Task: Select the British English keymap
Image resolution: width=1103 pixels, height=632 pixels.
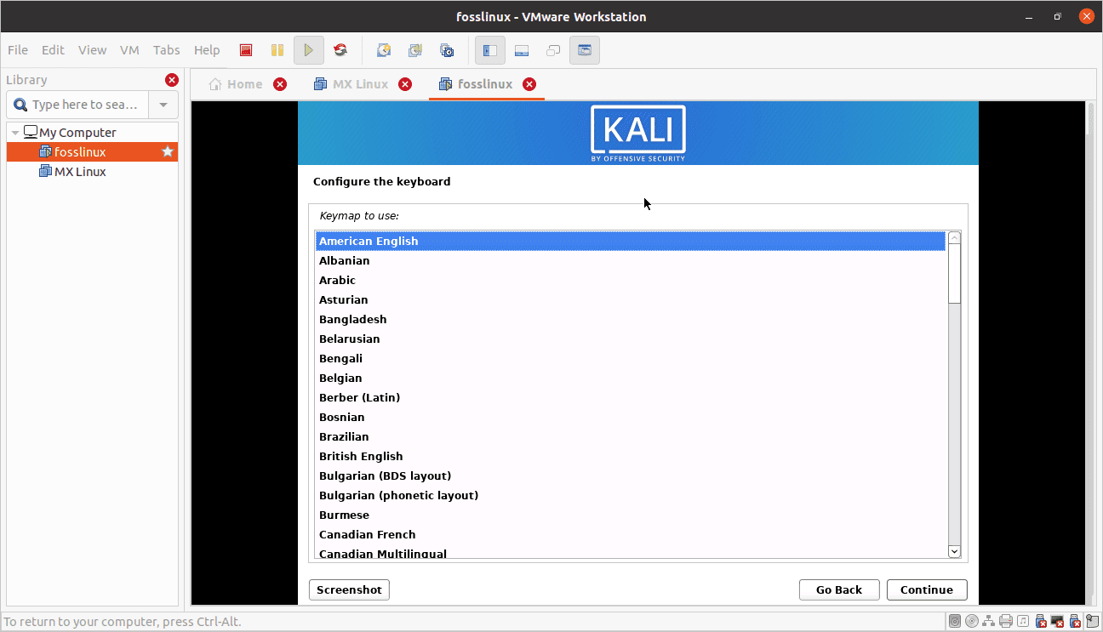Action: click(631, 456)
